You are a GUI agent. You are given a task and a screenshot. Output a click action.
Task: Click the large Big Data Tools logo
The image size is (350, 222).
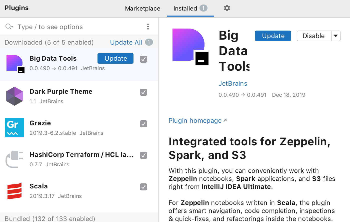(x=190, y=47)
